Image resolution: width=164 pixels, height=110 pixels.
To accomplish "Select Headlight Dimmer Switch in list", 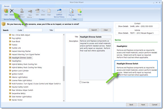I will pyautogui.click(x=20, y=58).
